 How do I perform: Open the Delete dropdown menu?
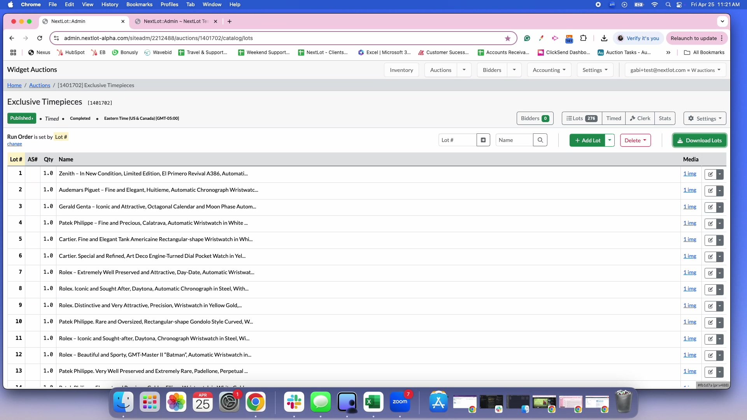pos(635,140)
